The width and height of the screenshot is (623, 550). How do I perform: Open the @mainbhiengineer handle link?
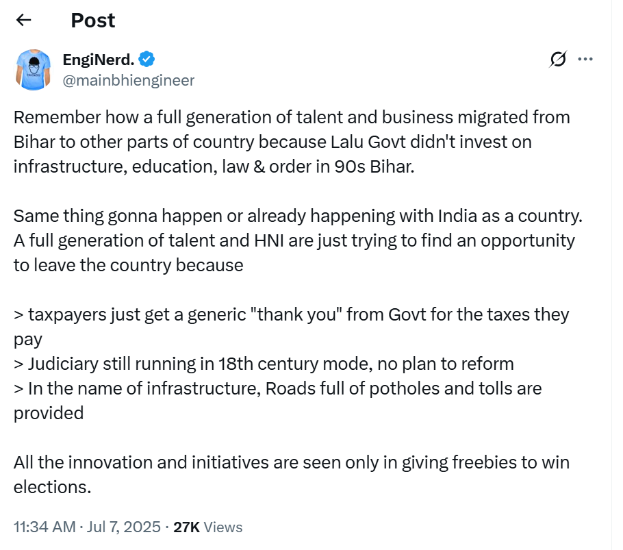(129, 80)
